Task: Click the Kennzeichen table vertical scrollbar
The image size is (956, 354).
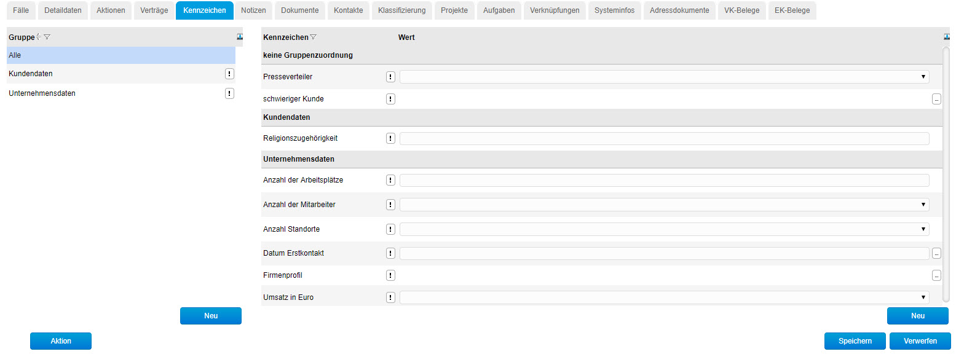Action: coord(947,175)
